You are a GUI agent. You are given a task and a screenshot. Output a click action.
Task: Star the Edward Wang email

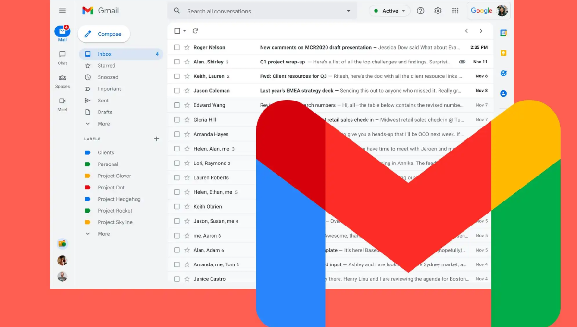pyautogui.click(x=187, y=105)
